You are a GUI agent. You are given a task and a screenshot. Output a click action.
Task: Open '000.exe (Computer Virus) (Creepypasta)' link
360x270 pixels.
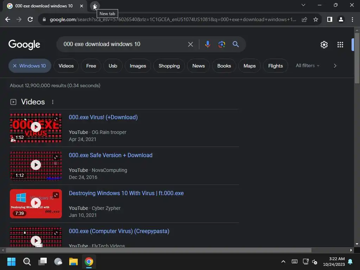[x=119, y=231]
